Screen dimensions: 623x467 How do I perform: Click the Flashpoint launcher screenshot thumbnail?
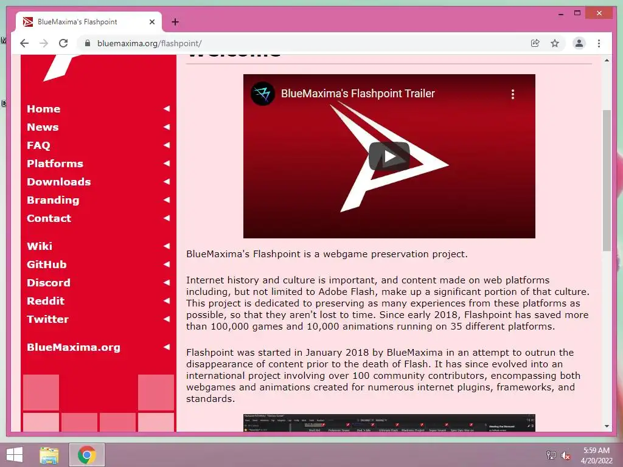[x=389, y=423]
